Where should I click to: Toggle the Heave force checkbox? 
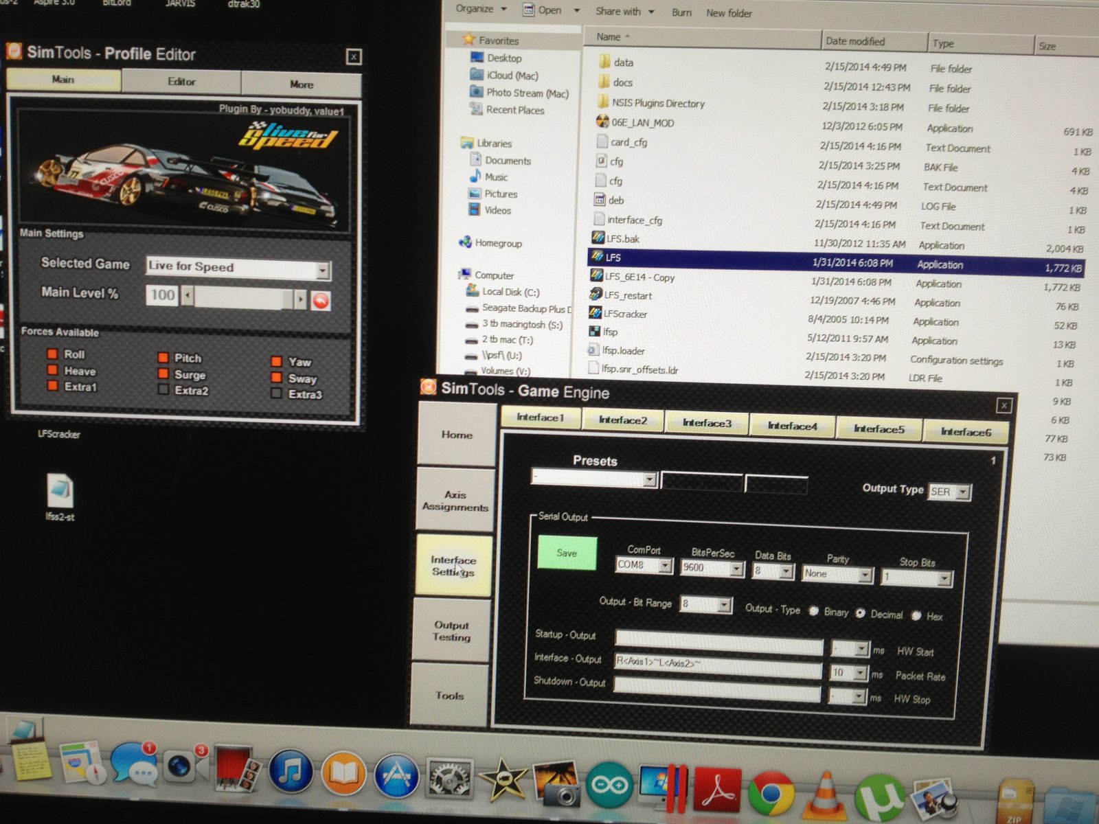[x=52, y=370]
